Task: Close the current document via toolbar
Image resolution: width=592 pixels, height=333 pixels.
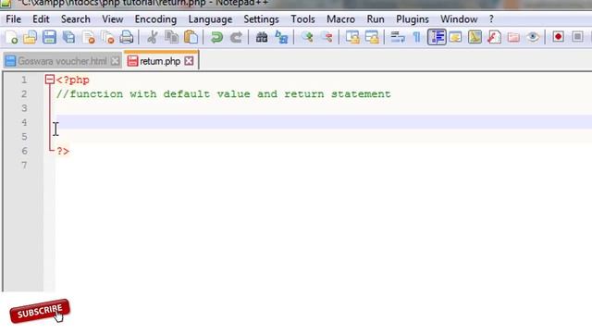Action: [x=89, y=37]
